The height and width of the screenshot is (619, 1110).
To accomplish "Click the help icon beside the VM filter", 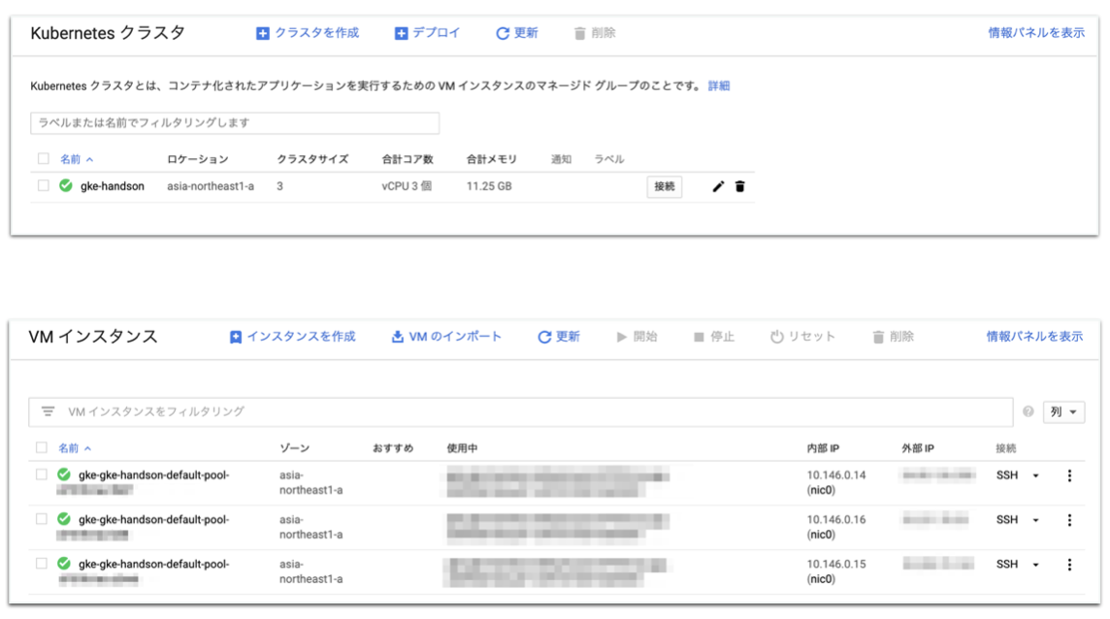I will (x=1028, y=411).
